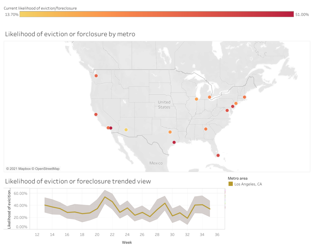This screenshot has height=251, width=314.
Task: Click 'Likelihood of eviction or forclosure by metro' title
Action: (70, 34)
